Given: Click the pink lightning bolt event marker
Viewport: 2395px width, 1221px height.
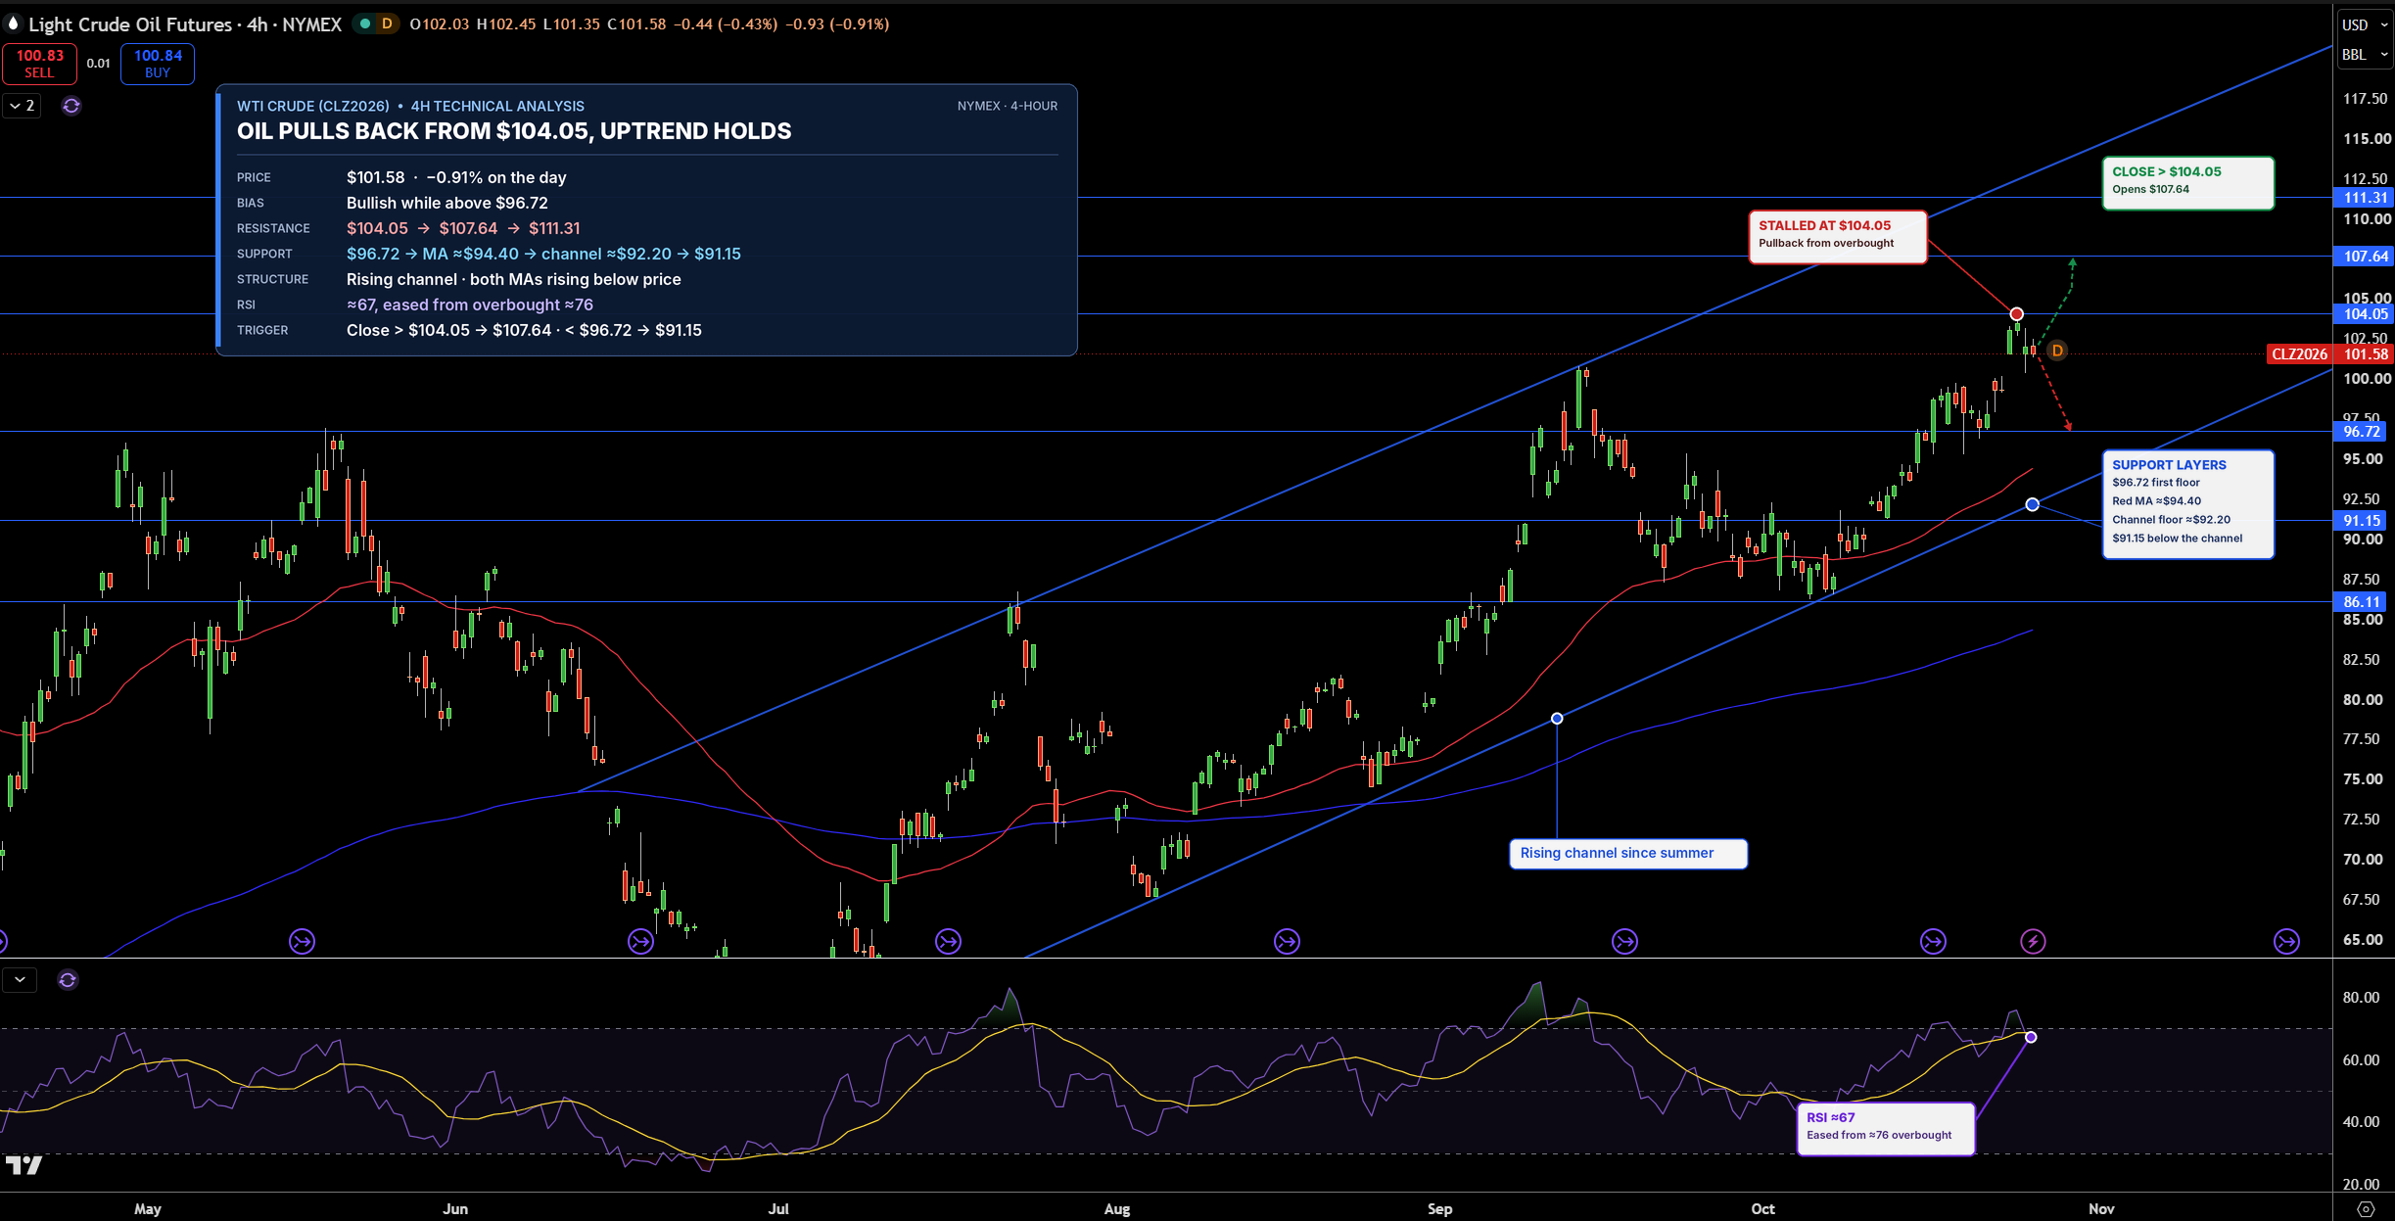Looking at the screenshot, I should point(2033,942).
